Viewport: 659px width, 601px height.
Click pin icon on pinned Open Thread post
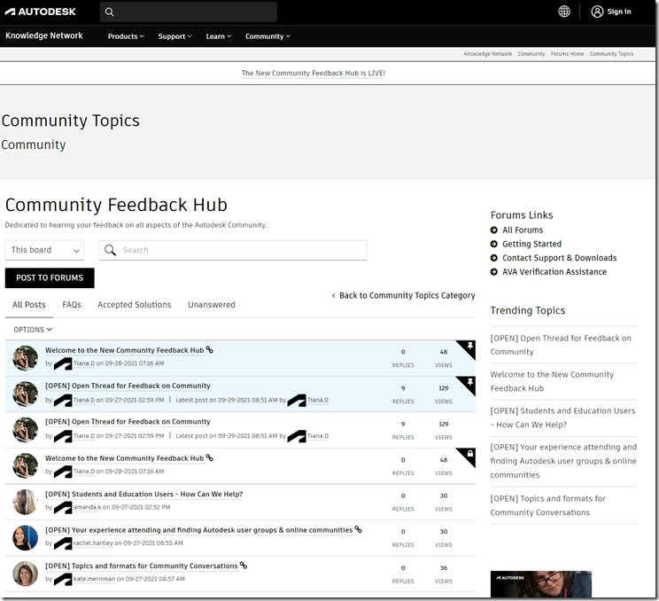[x=469, y=382]
